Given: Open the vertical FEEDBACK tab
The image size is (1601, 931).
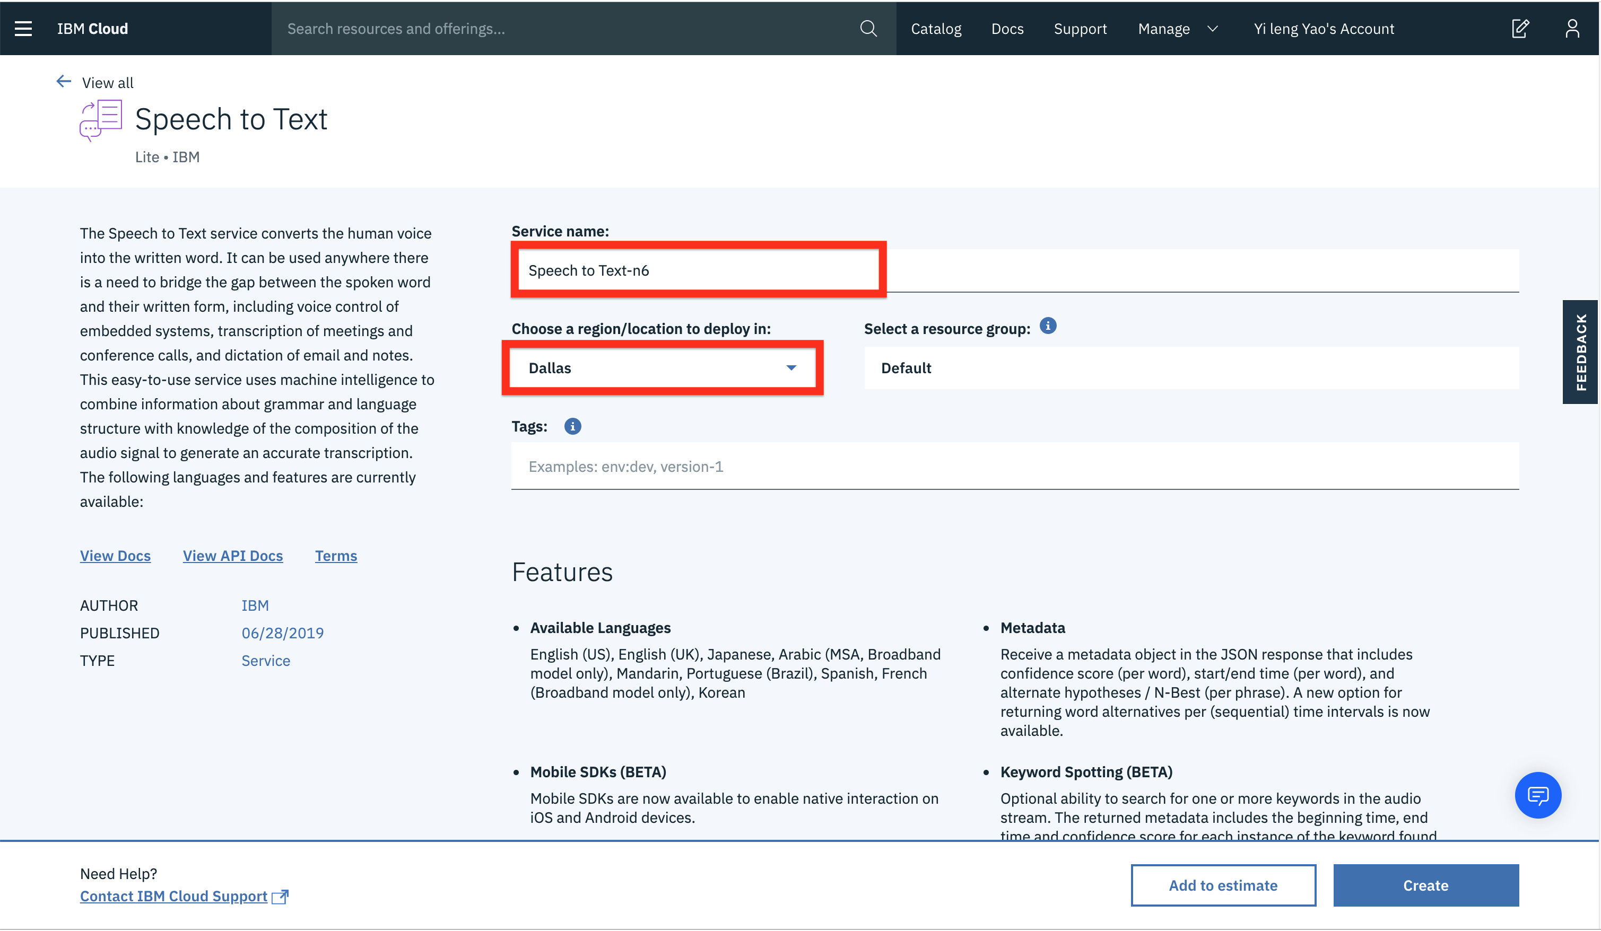Looking at the screenshot, I should click(1580, 352).
